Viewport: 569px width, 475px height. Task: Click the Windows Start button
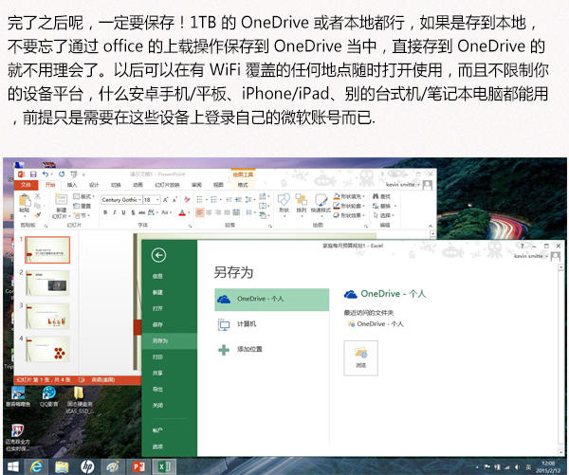pyautogui.click(x=13, y=466)
